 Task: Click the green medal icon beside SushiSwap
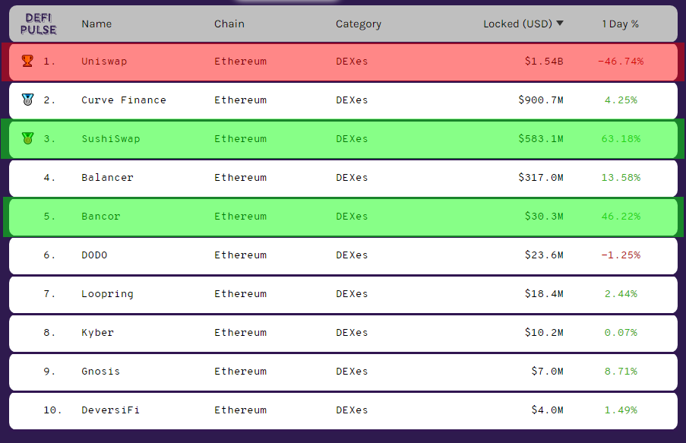27,138
